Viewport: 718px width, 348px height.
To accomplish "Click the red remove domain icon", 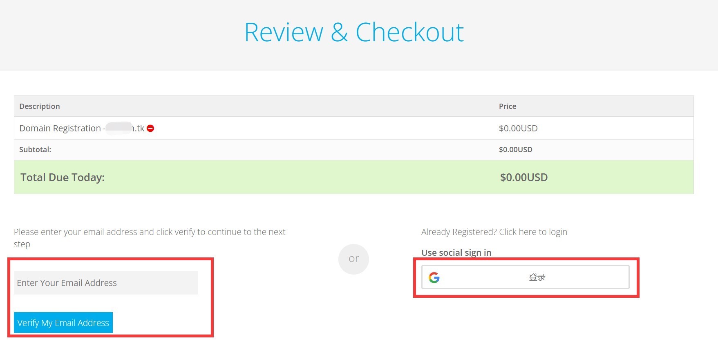I will (x=150, y=128).
